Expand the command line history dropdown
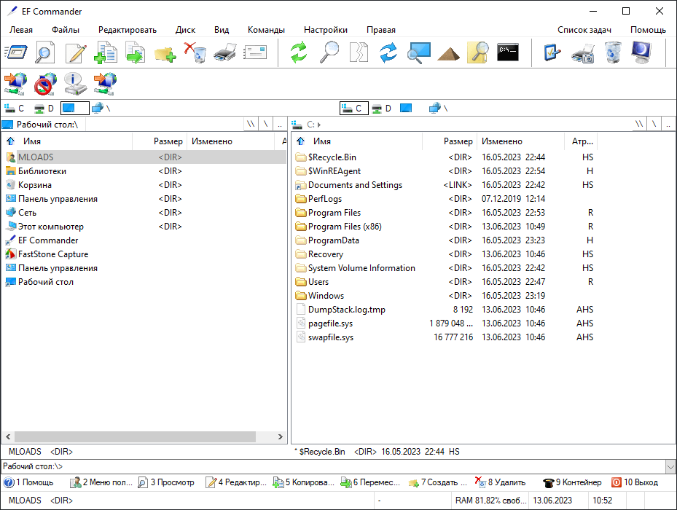This screenshot has height=510, width=677. click(670, 466)
